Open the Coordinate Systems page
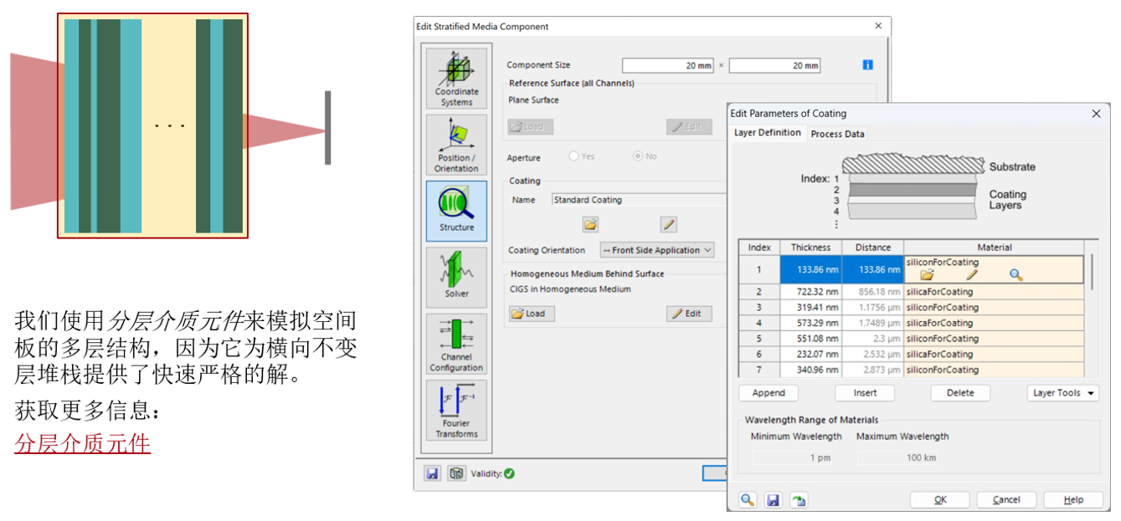 (x=456, y=78)
